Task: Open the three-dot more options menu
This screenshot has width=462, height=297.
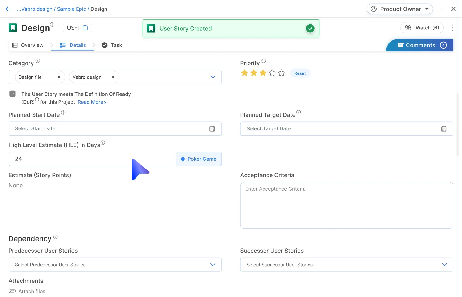Action: (453, 28)
